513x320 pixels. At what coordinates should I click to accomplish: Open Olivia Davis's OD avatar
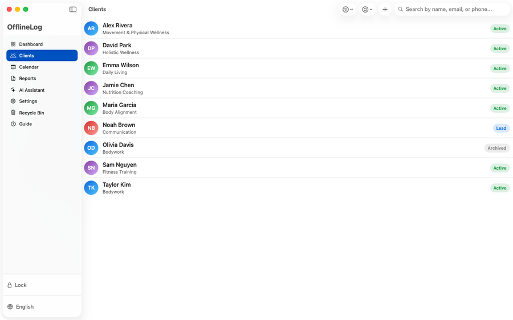[91, 148]
